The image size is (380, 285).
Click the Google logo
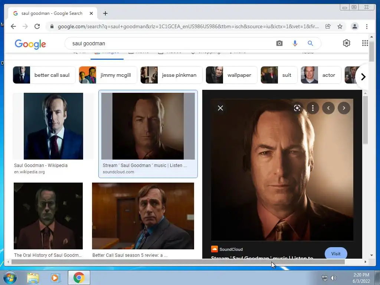(30, 44)
